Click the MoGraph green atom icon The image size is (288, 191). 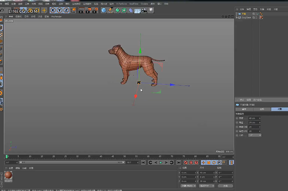124,10
